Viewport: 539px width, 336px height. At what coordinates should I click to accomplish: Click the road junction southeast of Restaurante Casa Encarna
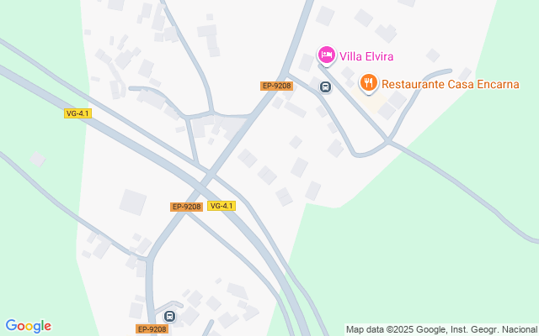pyautogui.click(x=388, y=140)
